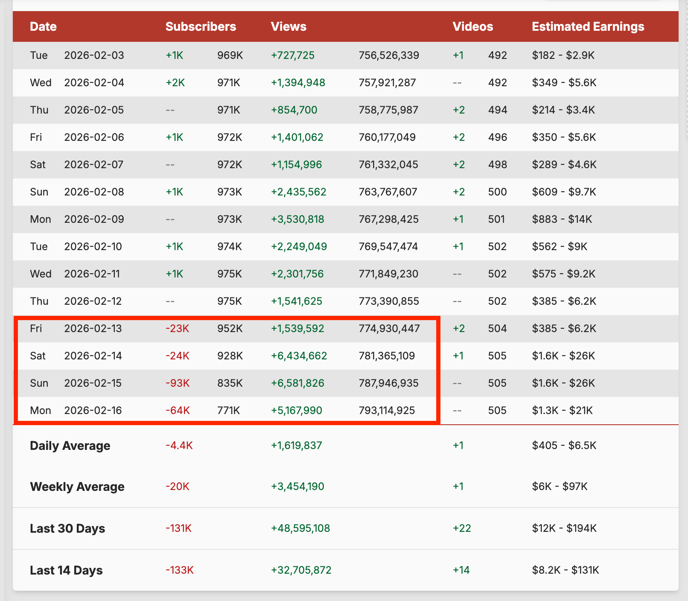Click the Date column header

point(43,26)
